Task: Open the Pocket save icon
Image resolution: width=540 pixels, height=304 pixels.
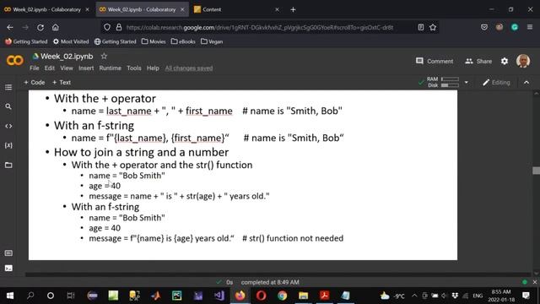Action: 484,27
